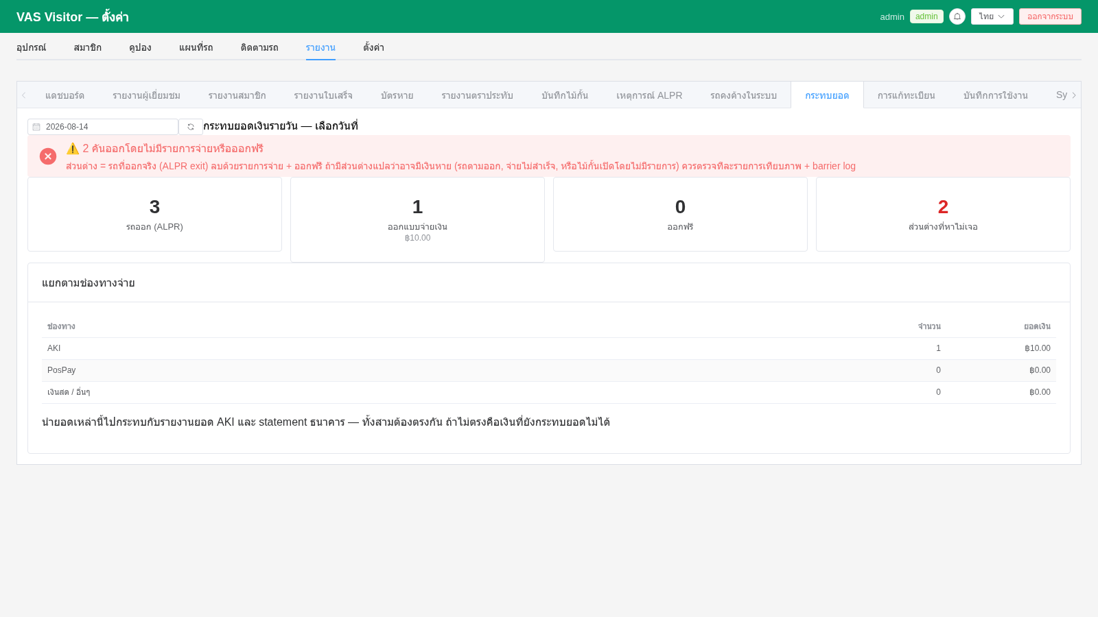Image resolution: width=1098 pixels, height=617 pixels.
Task: Click the จำนวน column header
Action: click(929, 326)
